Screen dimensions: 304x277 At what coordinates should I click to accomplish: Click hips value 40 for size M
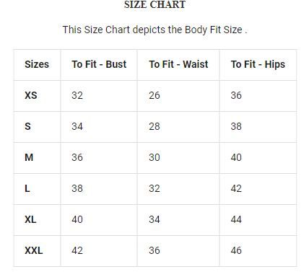coord(236,157)
